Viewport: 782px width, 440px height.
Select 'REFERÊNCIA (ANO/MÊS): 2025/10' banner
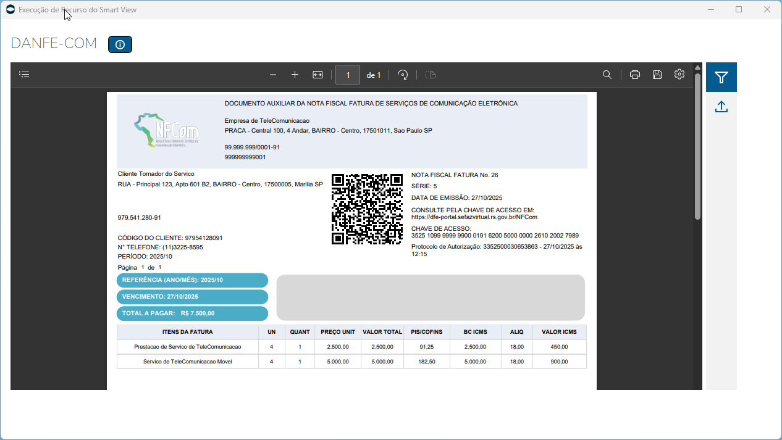pos(192,280)
